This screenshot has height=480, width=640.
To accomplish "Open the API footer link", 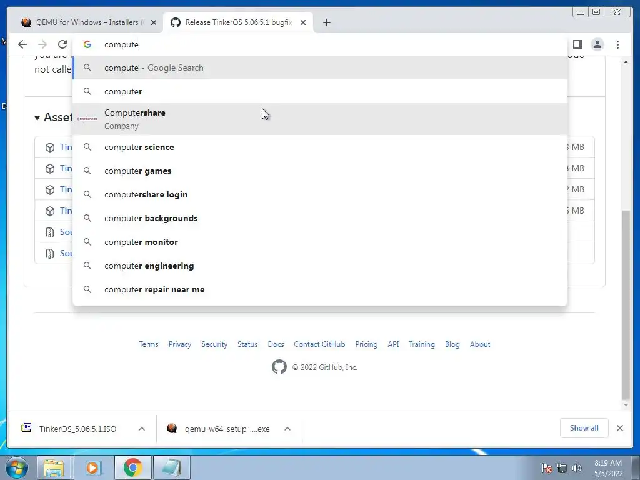I will (394, 344).
